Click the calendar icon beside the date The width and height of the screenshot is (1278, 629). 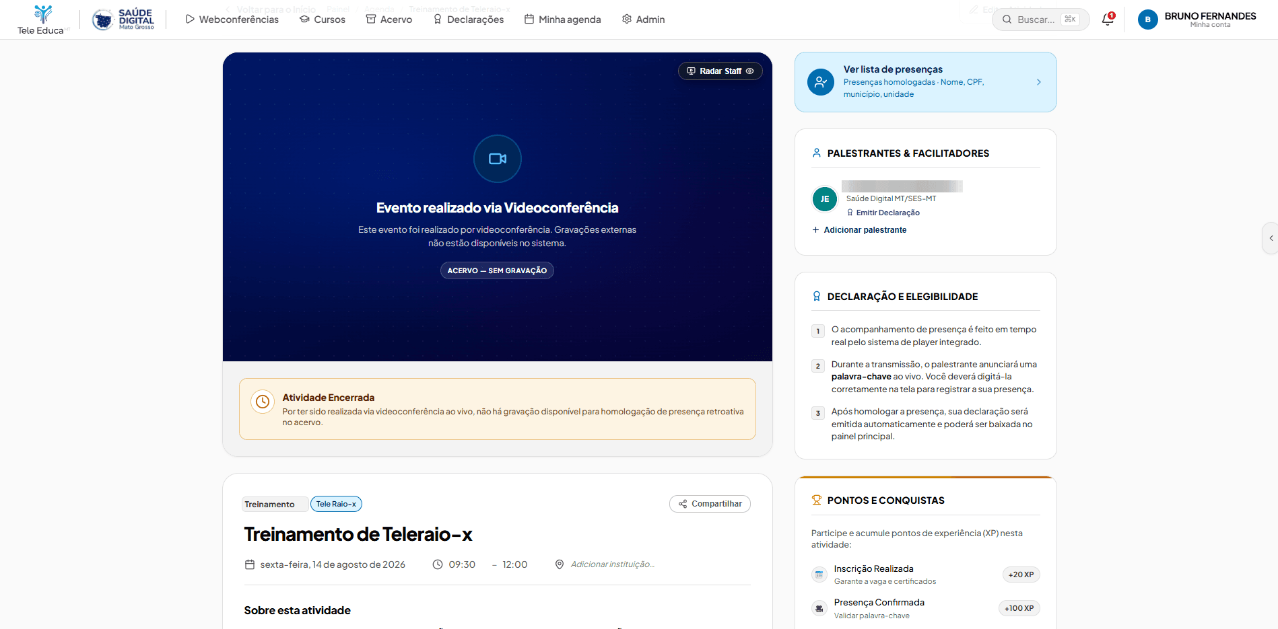click(x=250, y=564)
